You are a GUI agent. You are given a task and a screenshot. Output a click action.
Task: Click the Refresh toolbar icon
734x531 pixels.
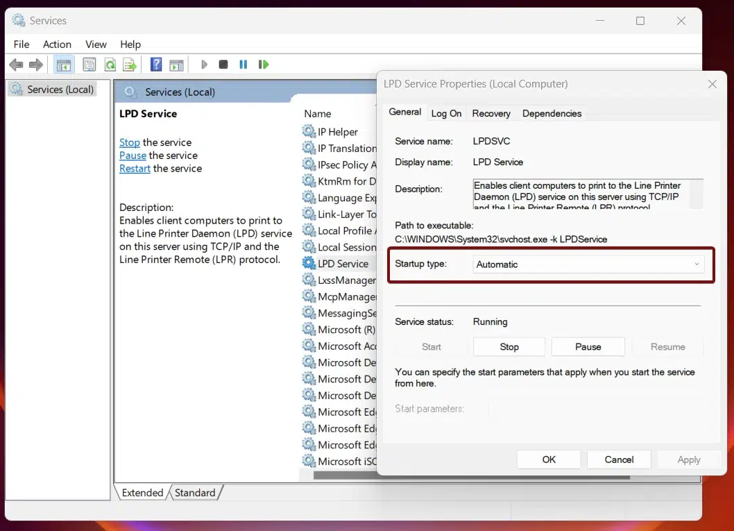coord(110,64)
